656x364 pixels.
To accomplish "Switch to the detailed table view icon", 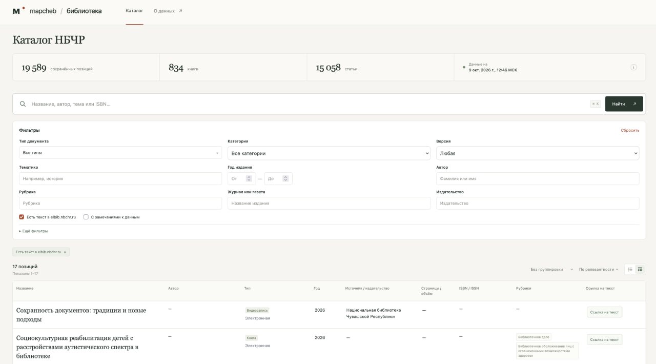I will point(640,269).
